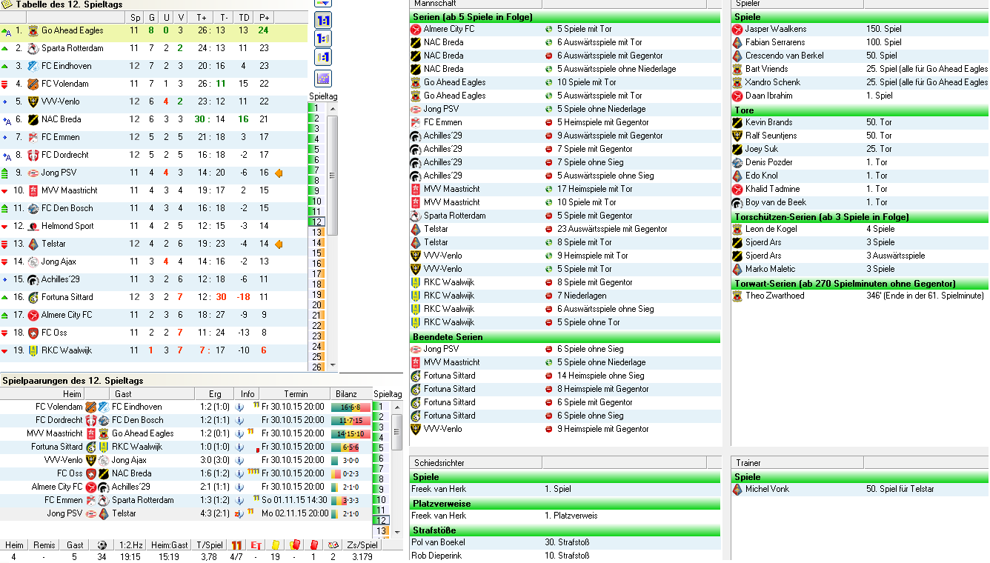Click the 'So 01.11.15 14:30' kickoff date
The image size is (990, 563).
pyautogui.click(x=293, y=501)
